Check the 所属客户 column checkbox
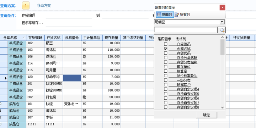The height and width of the screenshot is (128, 256). click(166, 84)
